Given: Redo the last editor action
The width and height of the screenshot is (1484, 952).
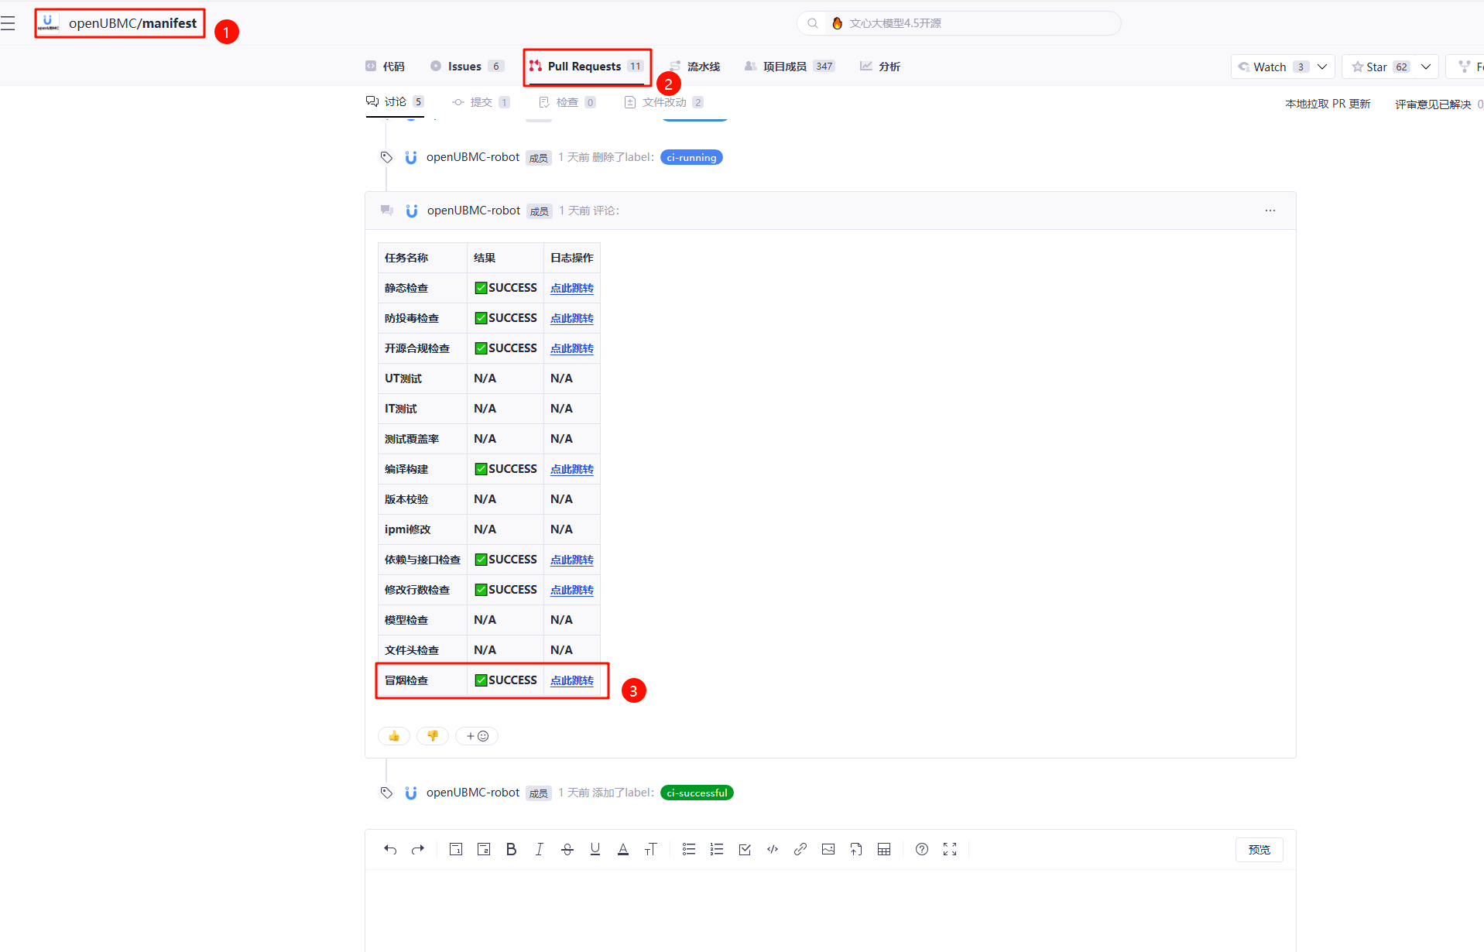Looking at the screenshot, I should (418, 850).
